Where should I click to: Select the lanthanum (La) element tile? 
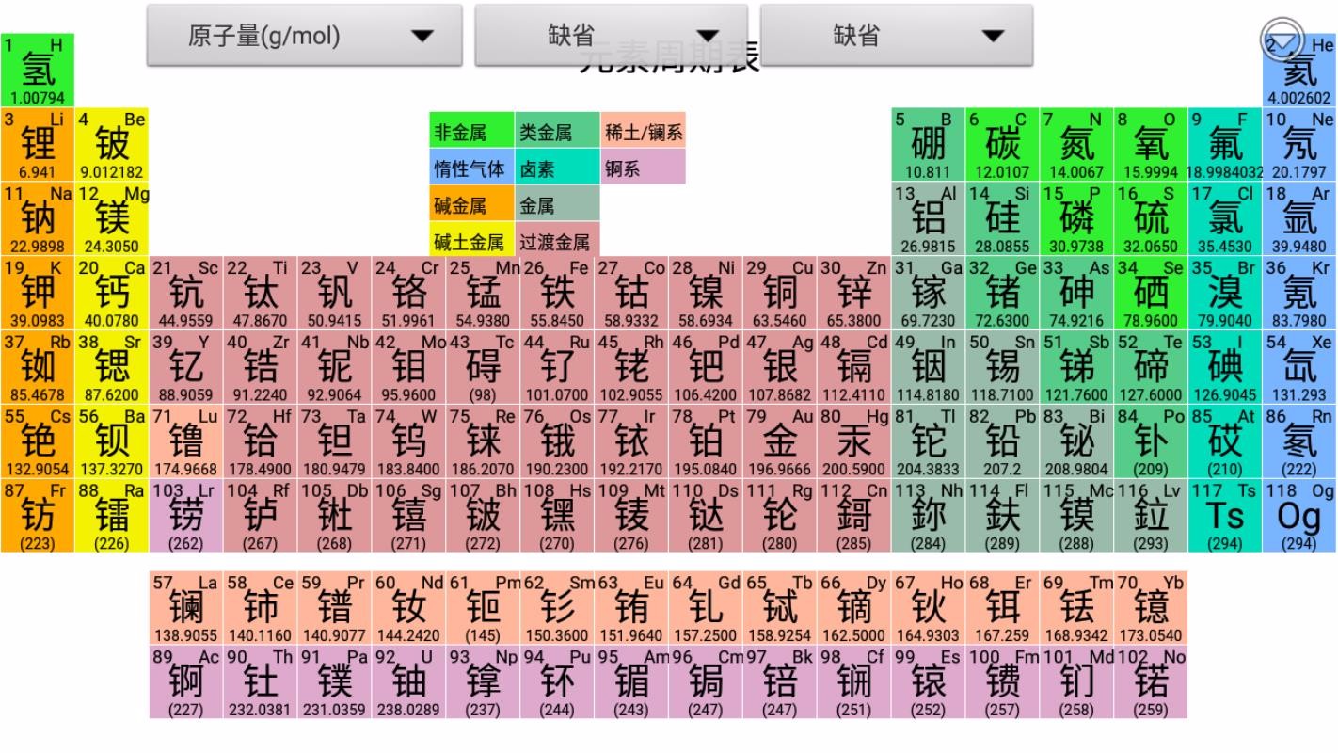click(185, 608)
